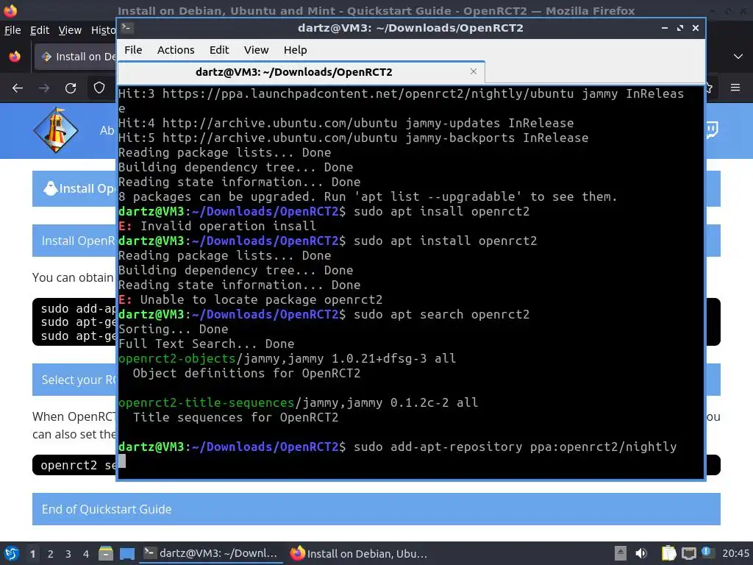Click the 'Install Op...' heading with Linux icon
753x565 pixels.
pos(79,188)
